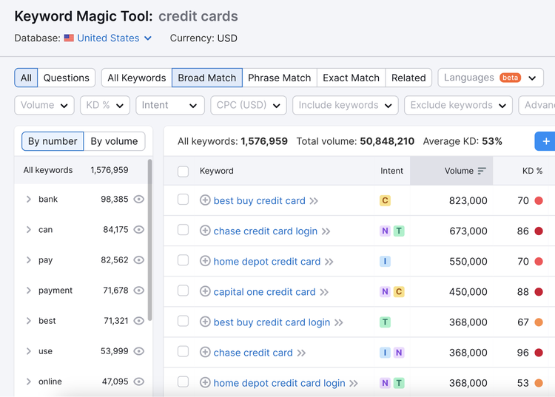
Task: Expand the bank keyword group
Action: [29, 200]
